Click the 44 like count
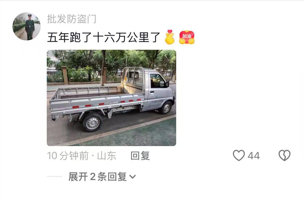This screenshot has width=304, height=202. 254,156
